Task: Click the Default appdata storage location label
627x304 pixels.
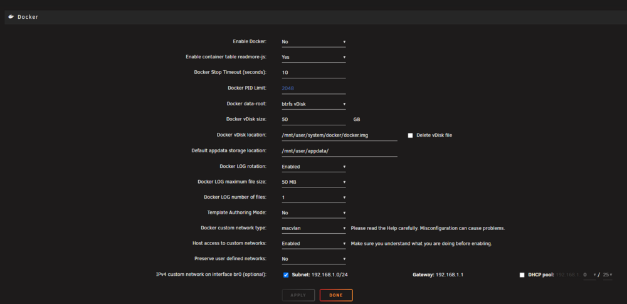Action: tap(229, 151)
